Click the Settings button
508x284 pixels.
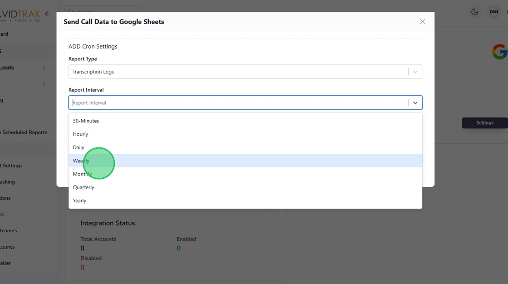tap(484, 123)
